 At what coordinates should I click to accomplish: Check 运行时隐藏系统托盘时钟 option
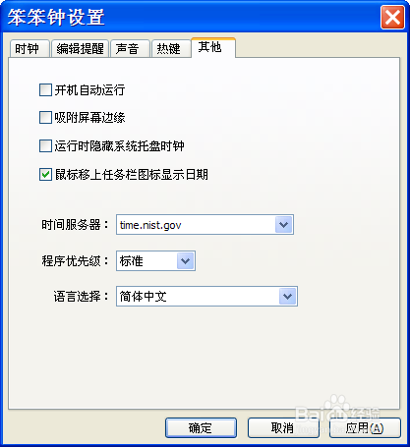click(45, 146)
